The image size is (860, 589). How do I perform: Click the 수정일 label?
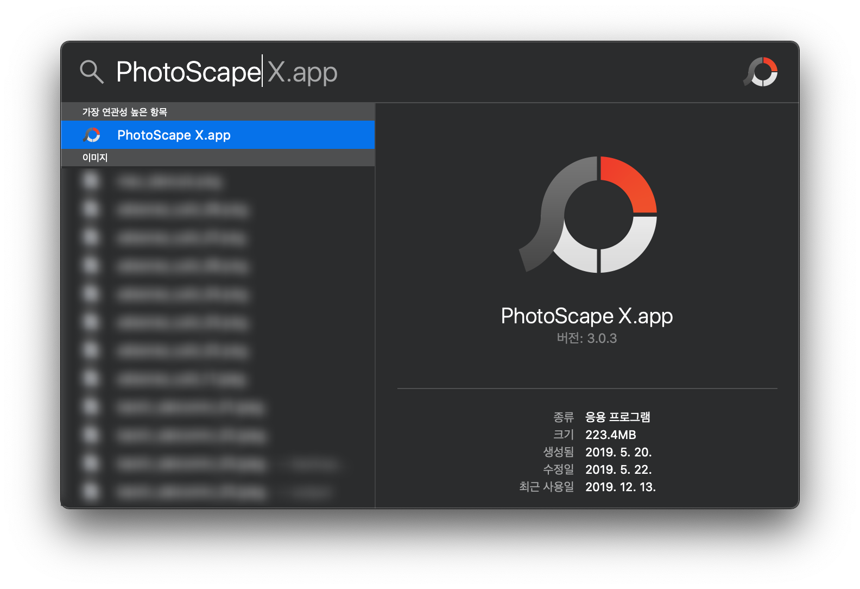[x=559, y=469]
